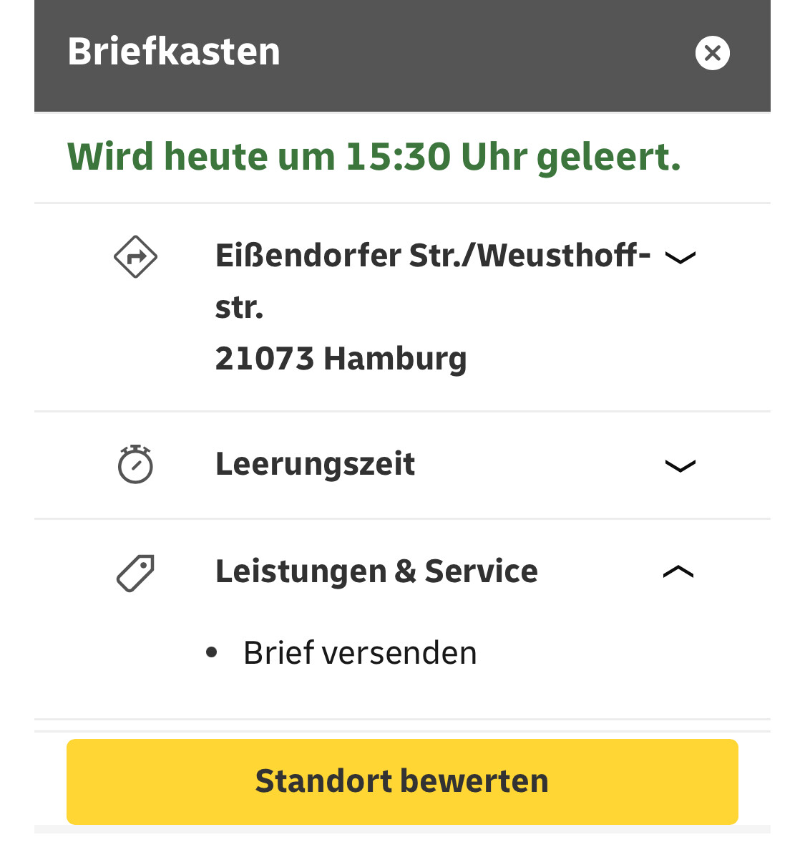
Task: Close the Briefkasten panel
Action: tap(712, 53)
